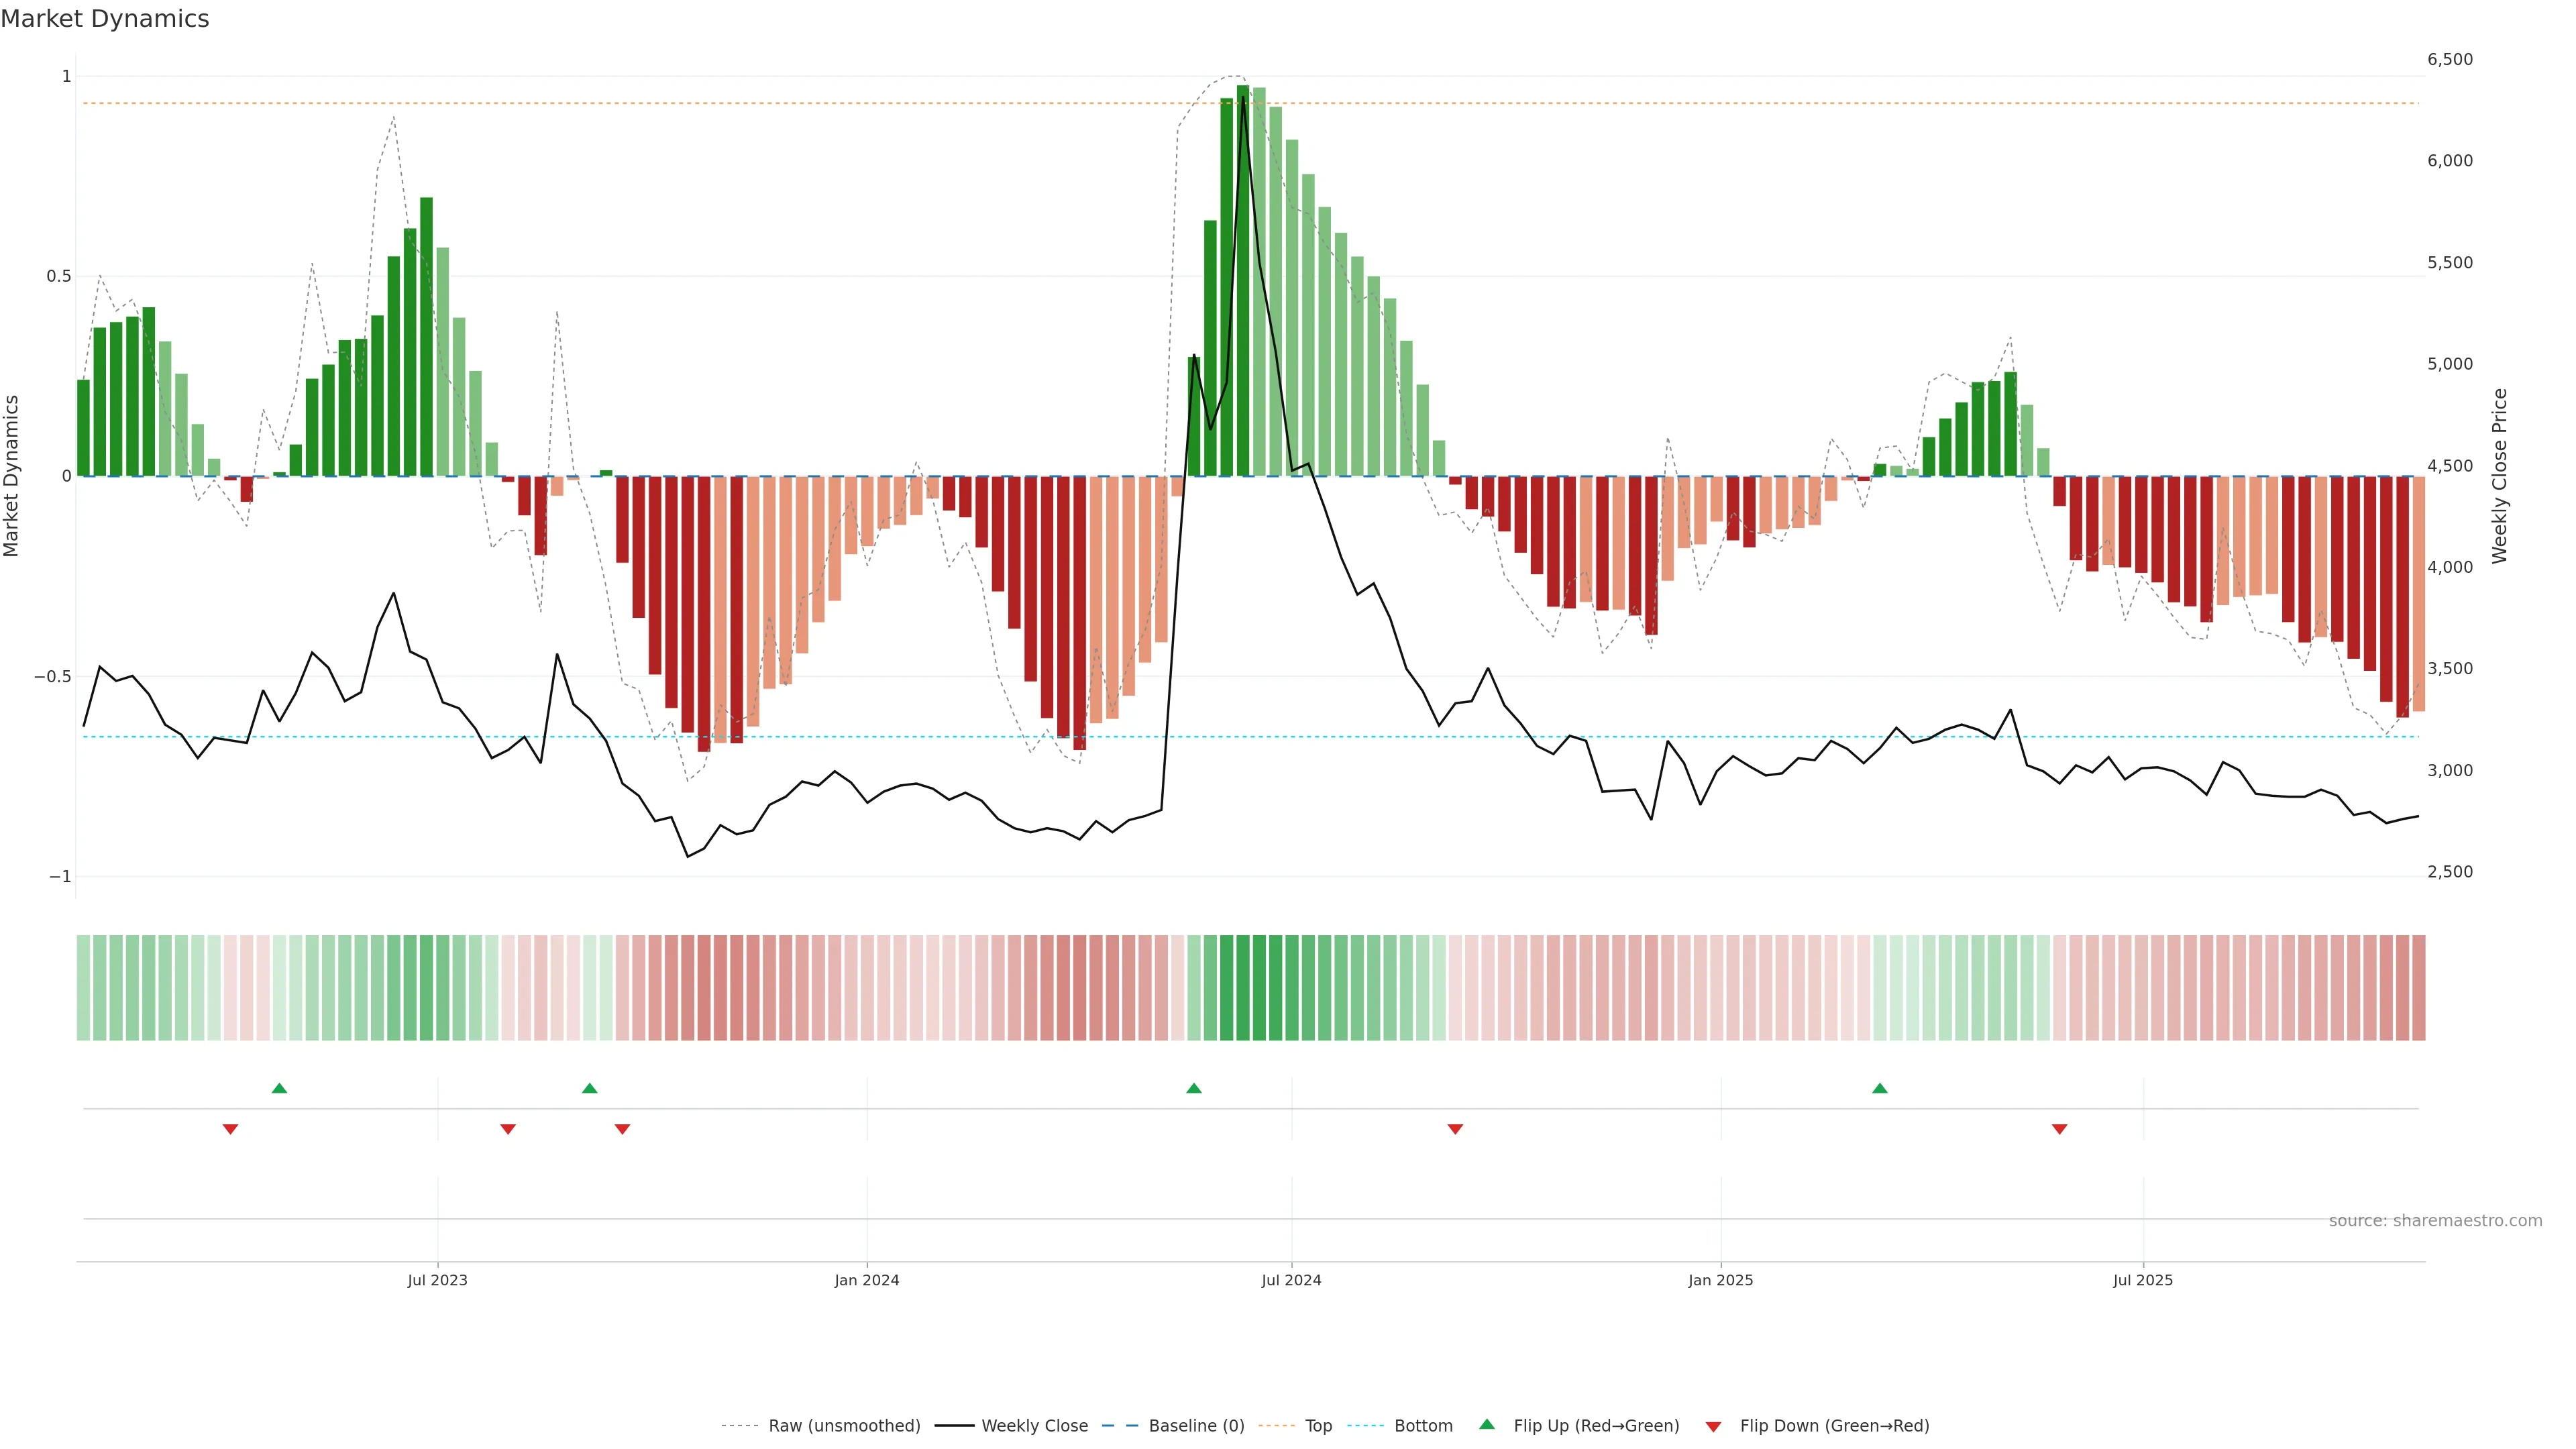Click the green triangle icon in the legend
The height and width of the screenshot is (1449, 2576).
(x=1487, y=1424)
